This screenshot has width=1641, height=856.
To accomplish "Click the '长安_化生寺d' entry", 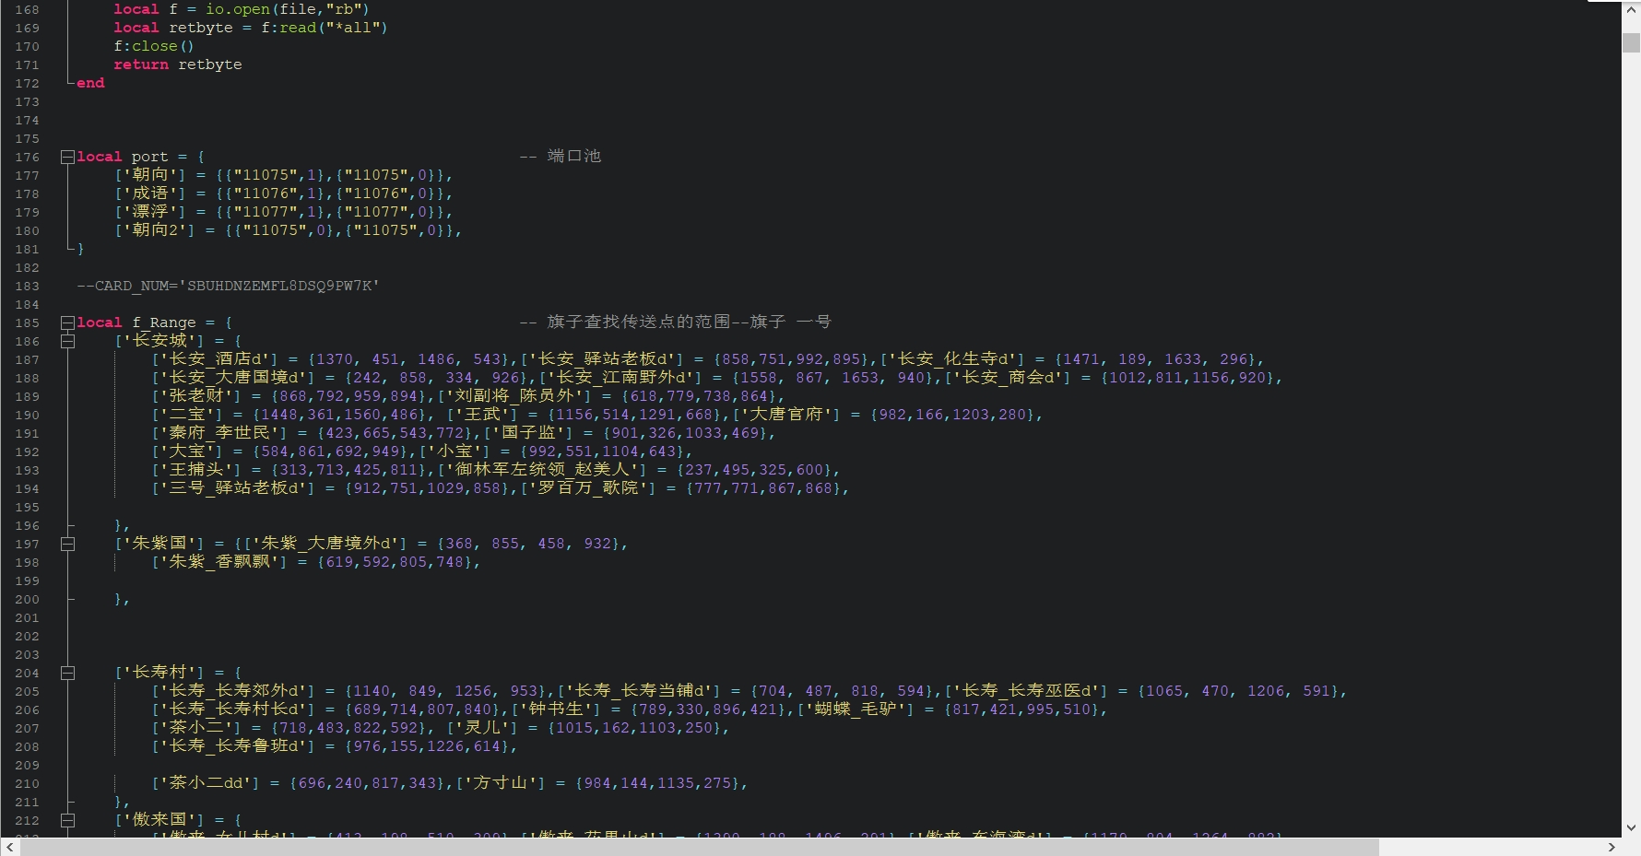I will click(x=952, y=359).
